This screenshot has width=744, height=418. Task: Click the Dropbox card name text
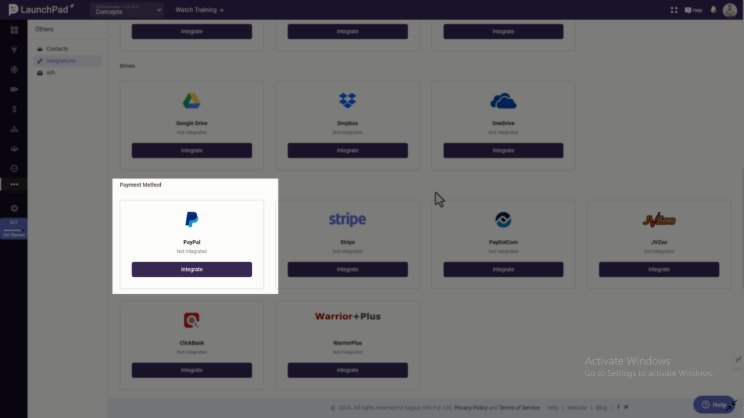tap(347, 123)
